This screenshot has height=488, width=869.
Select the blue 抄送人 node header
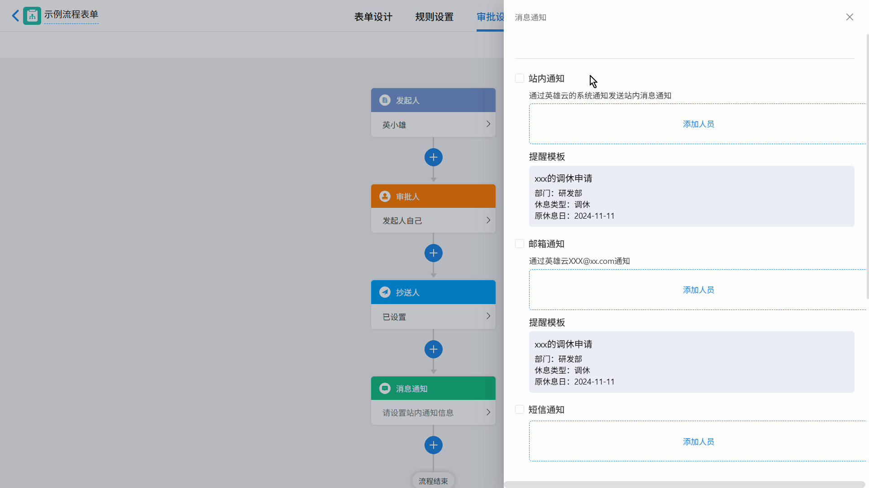433,292
